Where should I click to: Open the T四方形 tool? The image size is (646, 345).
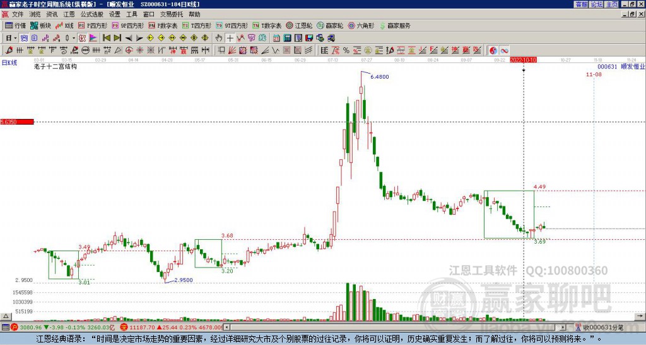197,25
